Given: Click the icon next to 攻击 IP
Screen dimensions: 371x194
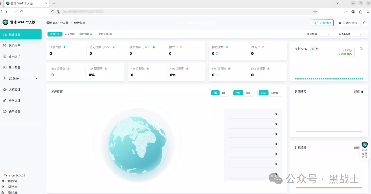Looking at the screenshot, I should tap(263, 47).
